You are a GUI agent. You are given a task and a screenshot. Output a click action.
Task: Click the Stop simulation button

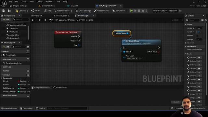[x=139, y=11]
